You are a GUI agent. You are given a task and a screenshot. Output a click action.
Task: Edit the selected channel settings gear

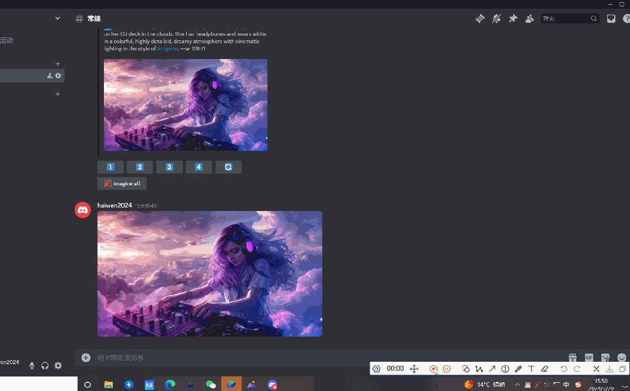click(x=58, y=75)
